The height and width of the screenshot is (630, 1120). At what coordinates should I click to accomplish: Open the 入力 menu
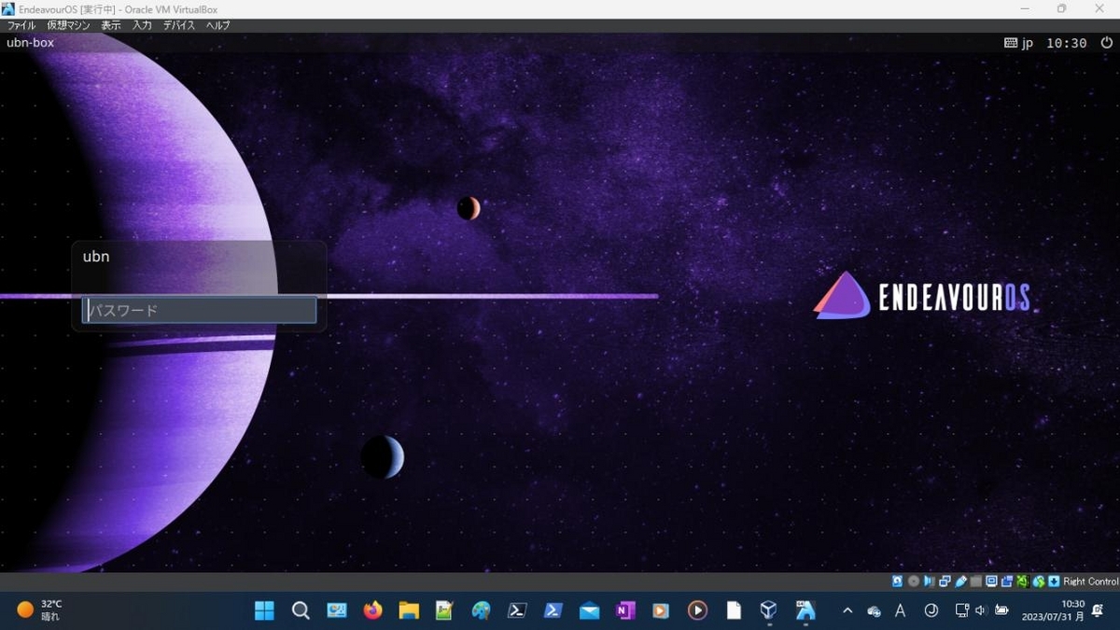pos(142,25)
